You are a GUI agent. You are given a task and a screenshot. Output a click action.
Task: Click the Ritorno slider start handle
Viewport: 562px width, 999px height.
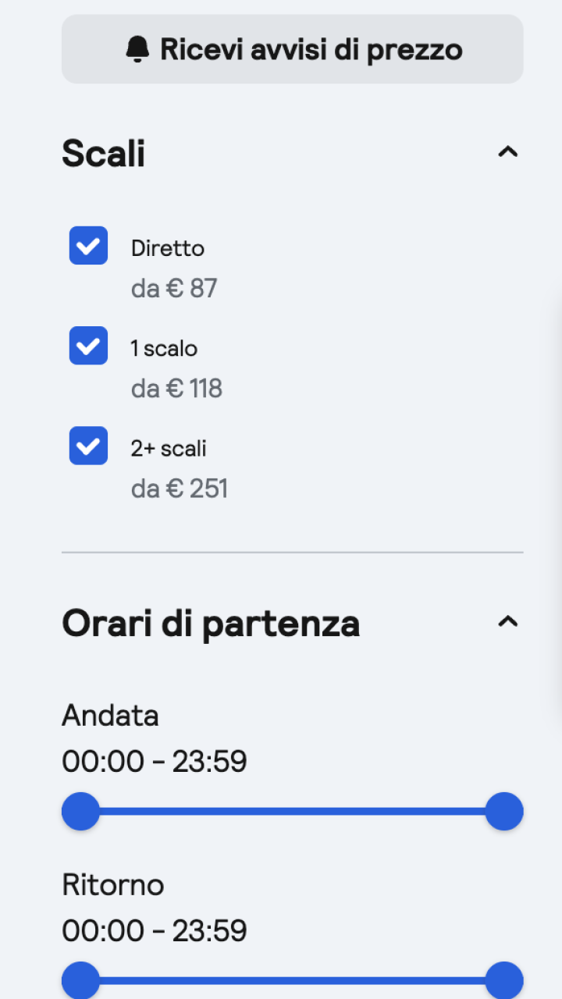80,980
